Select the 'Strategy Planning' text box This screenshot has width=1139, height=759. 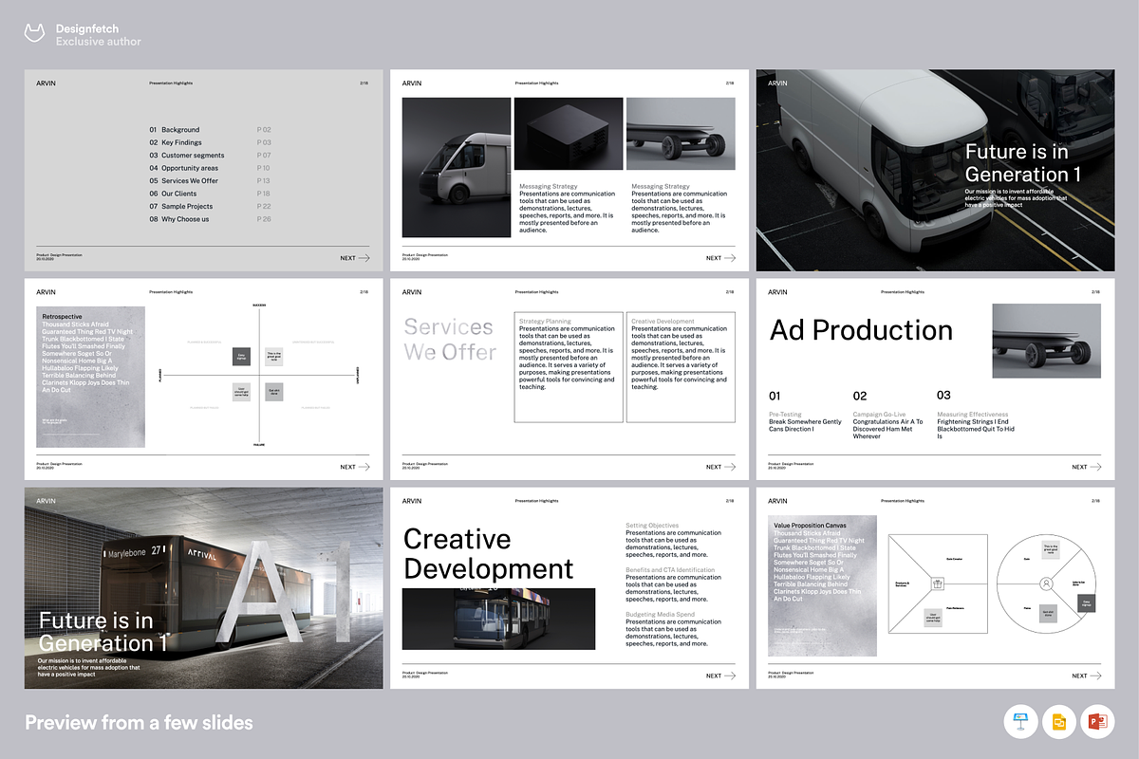[569, 367]
